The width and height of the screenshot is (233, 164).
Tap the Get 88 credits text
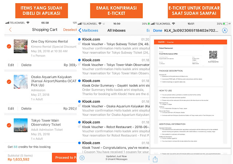pyautogui.click(x=29, y=147)
